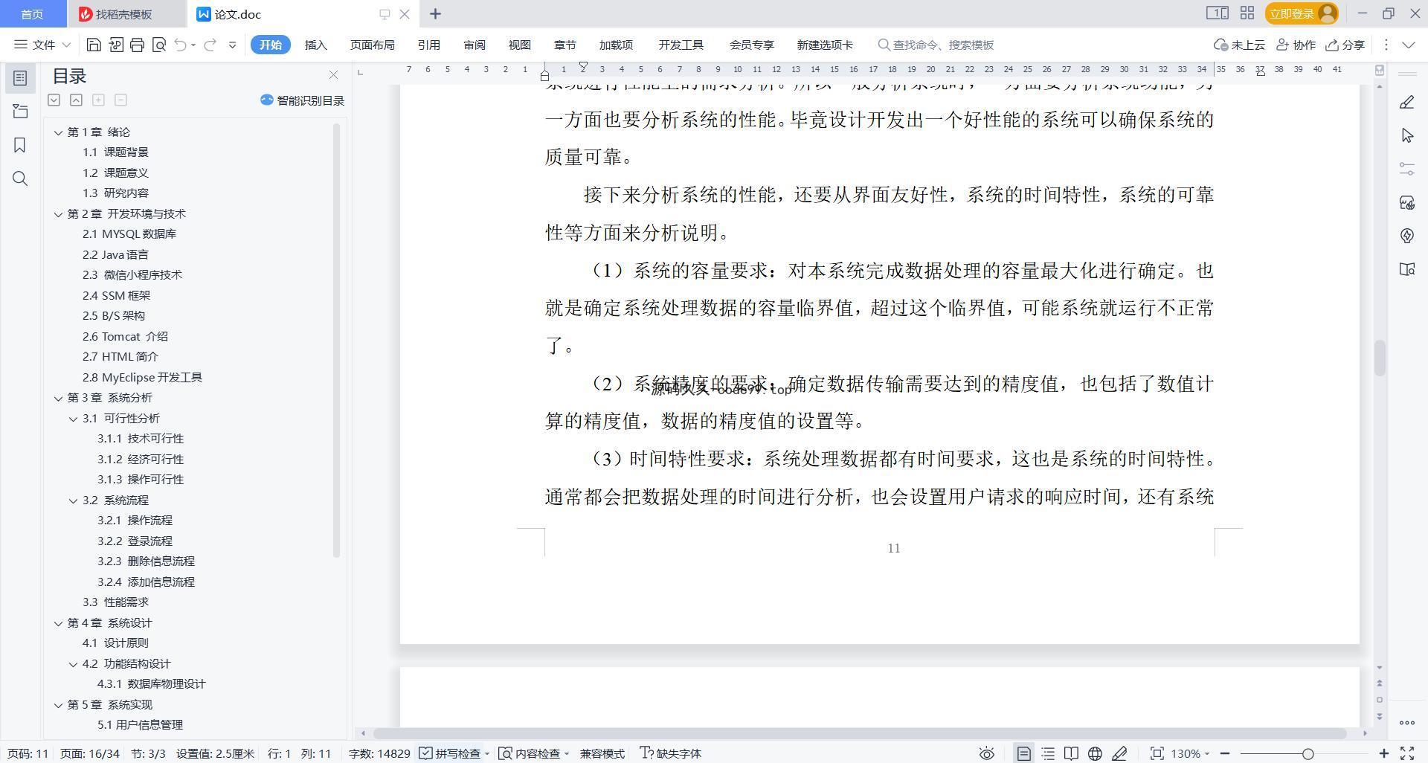Open the 页面布局 ribbon tab
The width and height of the screenshot is (1428, 763).
pos(372,45)
